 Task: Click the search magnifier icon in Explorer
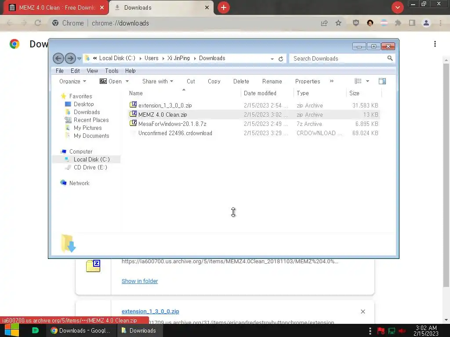(x=390, y=58)
